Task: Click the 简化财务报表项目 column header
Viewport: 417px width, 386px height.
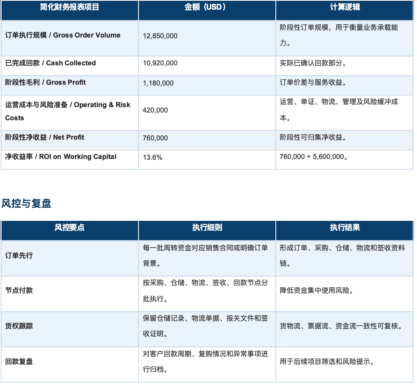Action: (70, 7)
